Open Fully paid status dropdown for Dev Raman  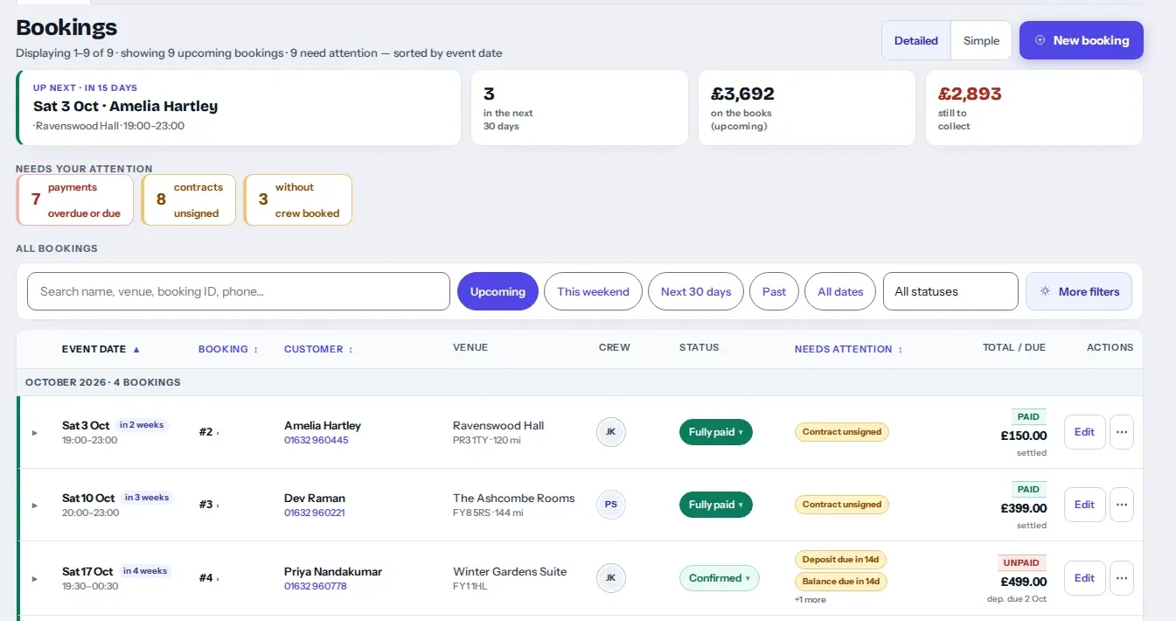pos(715,505)
